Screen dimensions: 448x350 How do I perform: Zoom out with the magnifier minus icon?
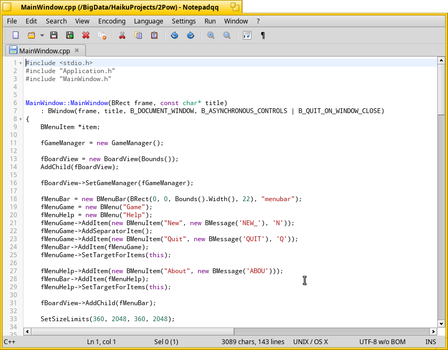(226, 35)
